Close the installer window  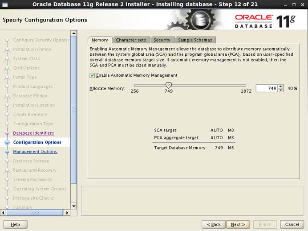coord(303,5)
